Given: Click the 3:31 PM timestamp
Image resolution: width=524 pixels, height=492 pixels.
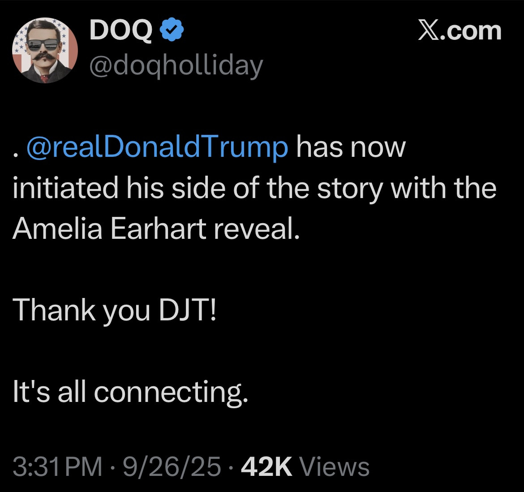Looking at the screenshot, I should (x=57, y=466).
